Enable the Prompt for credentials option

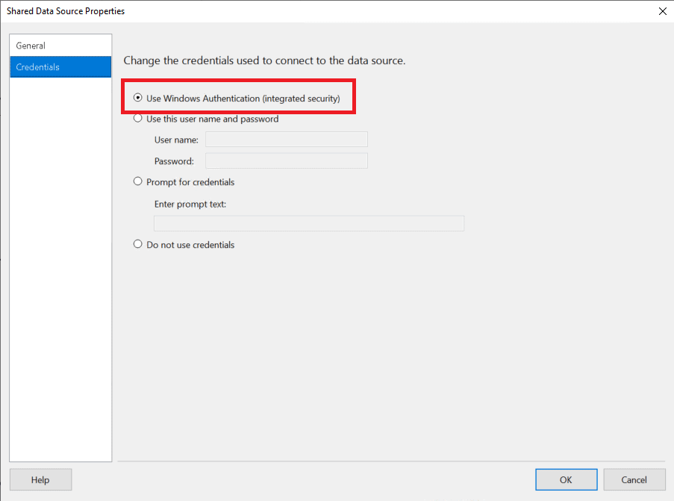coord(137,181)
